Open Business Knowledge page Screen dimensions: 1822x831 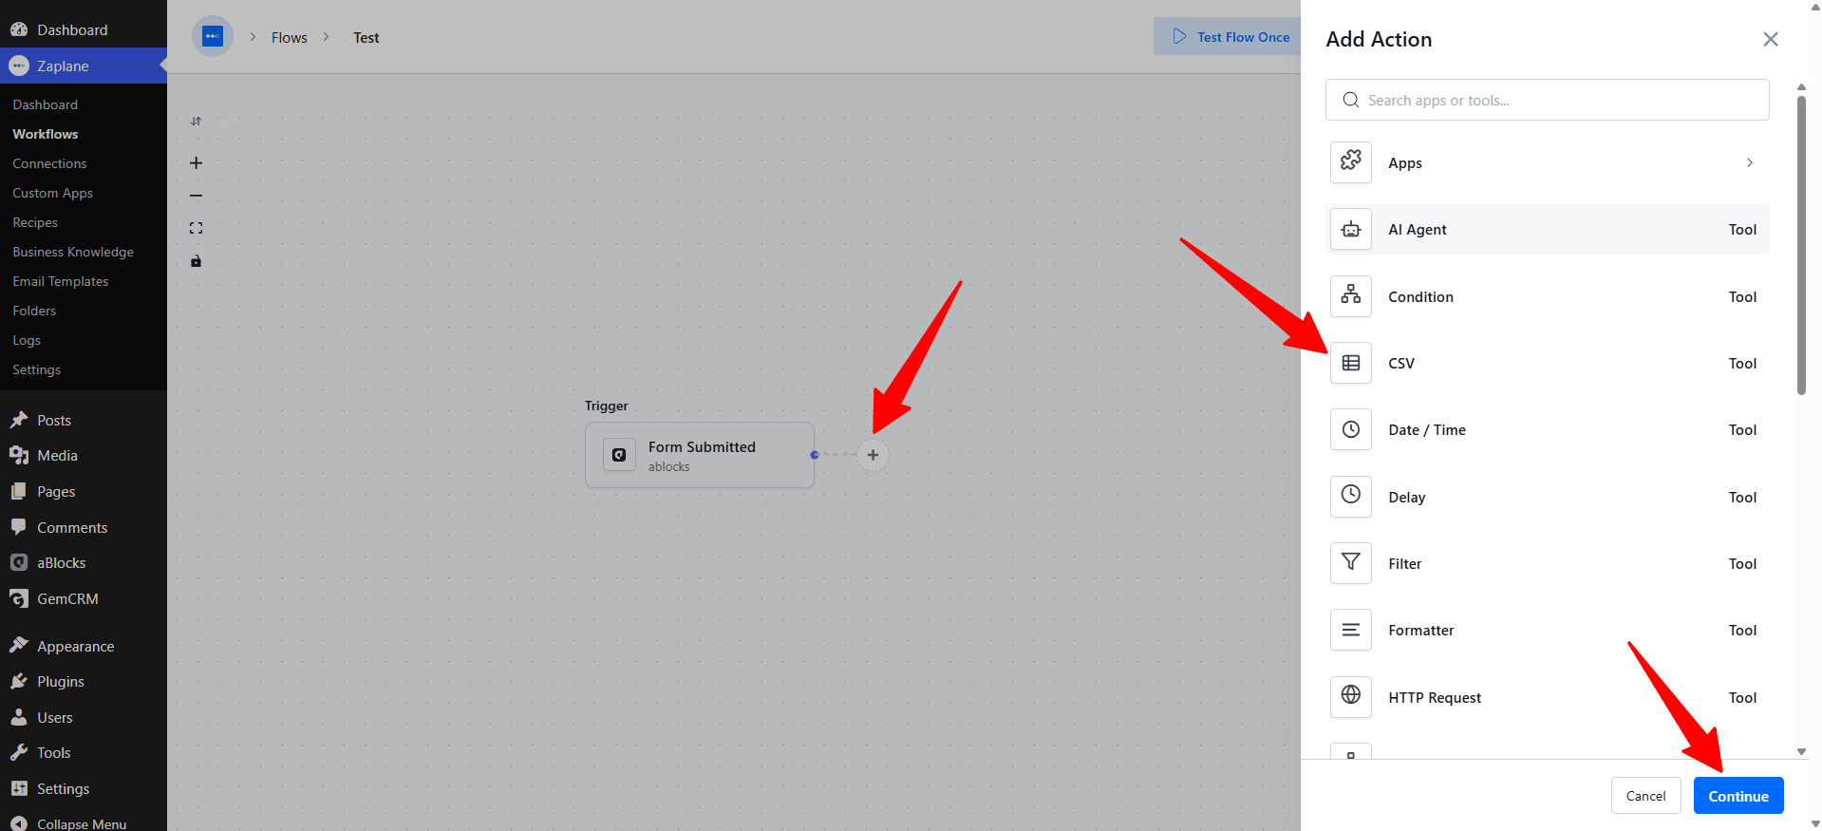[73, 252]
